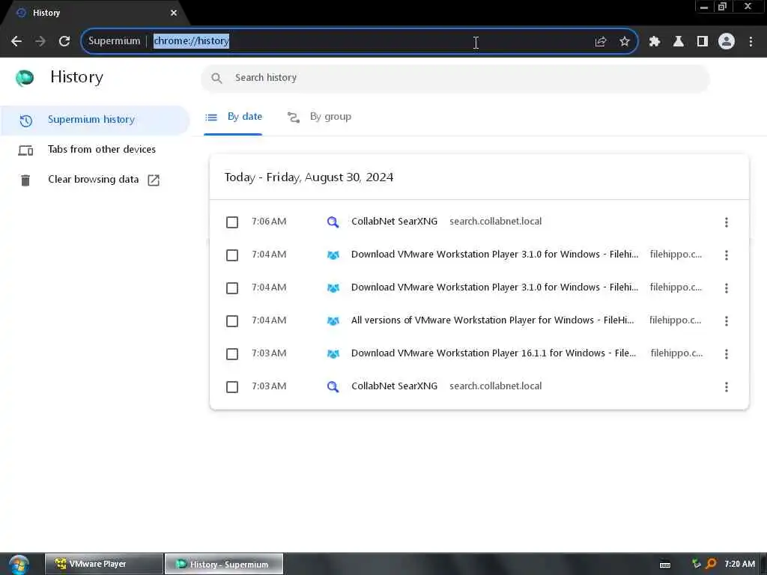Open All versions of VMware Workstation Player link
Screen dimensions: 767x575
click(x=493, y=320)
